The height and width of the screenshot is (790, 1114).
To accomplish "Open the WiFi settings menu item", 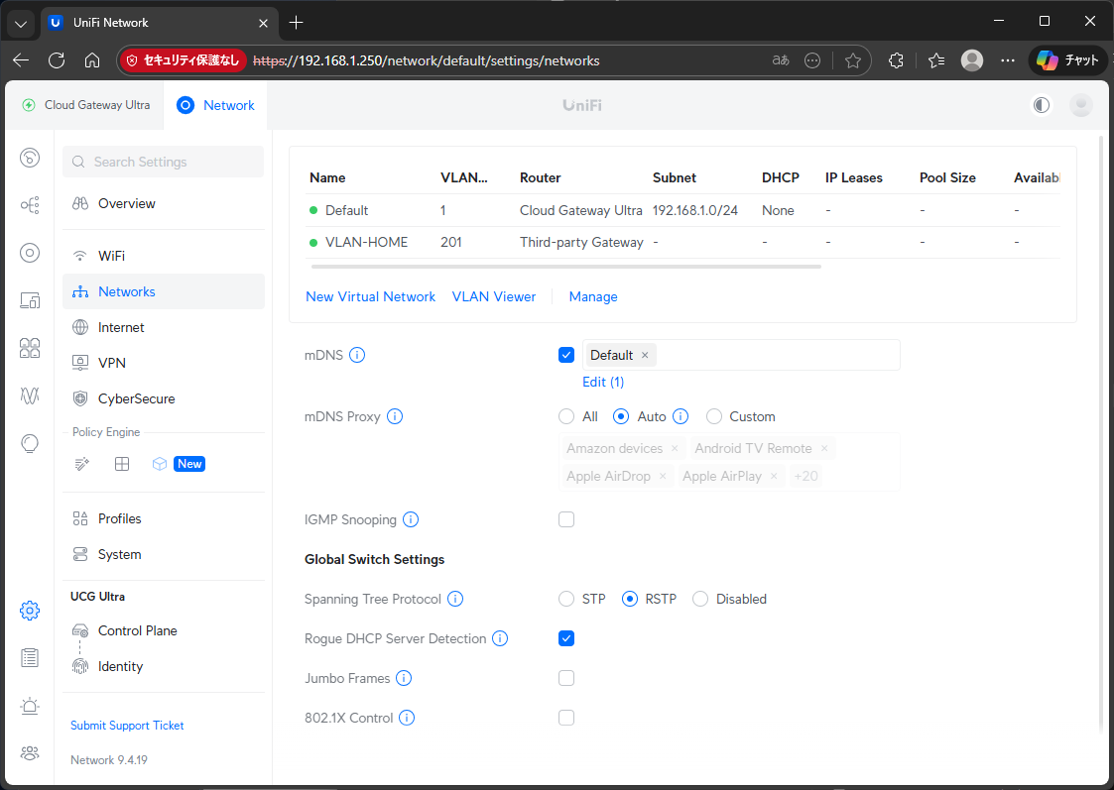I will point(111,256).
